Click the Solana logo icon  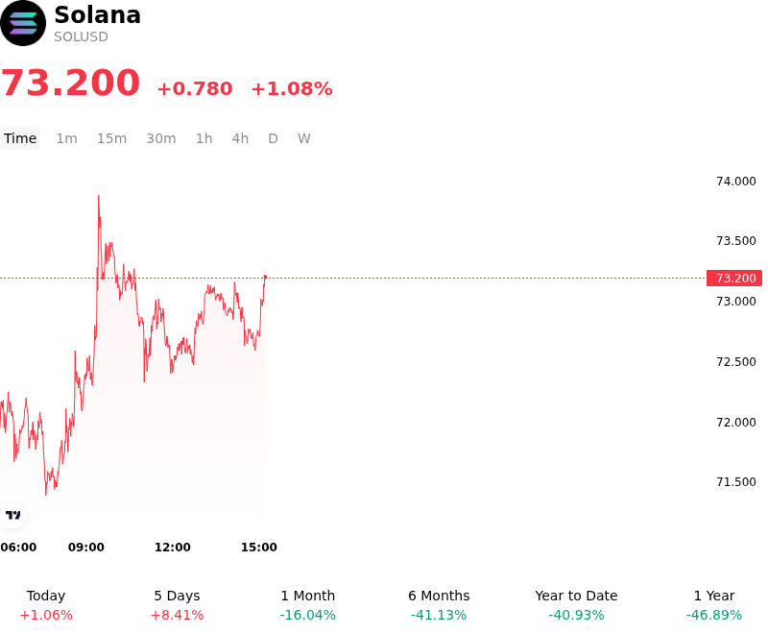click(x=23, y=23)
